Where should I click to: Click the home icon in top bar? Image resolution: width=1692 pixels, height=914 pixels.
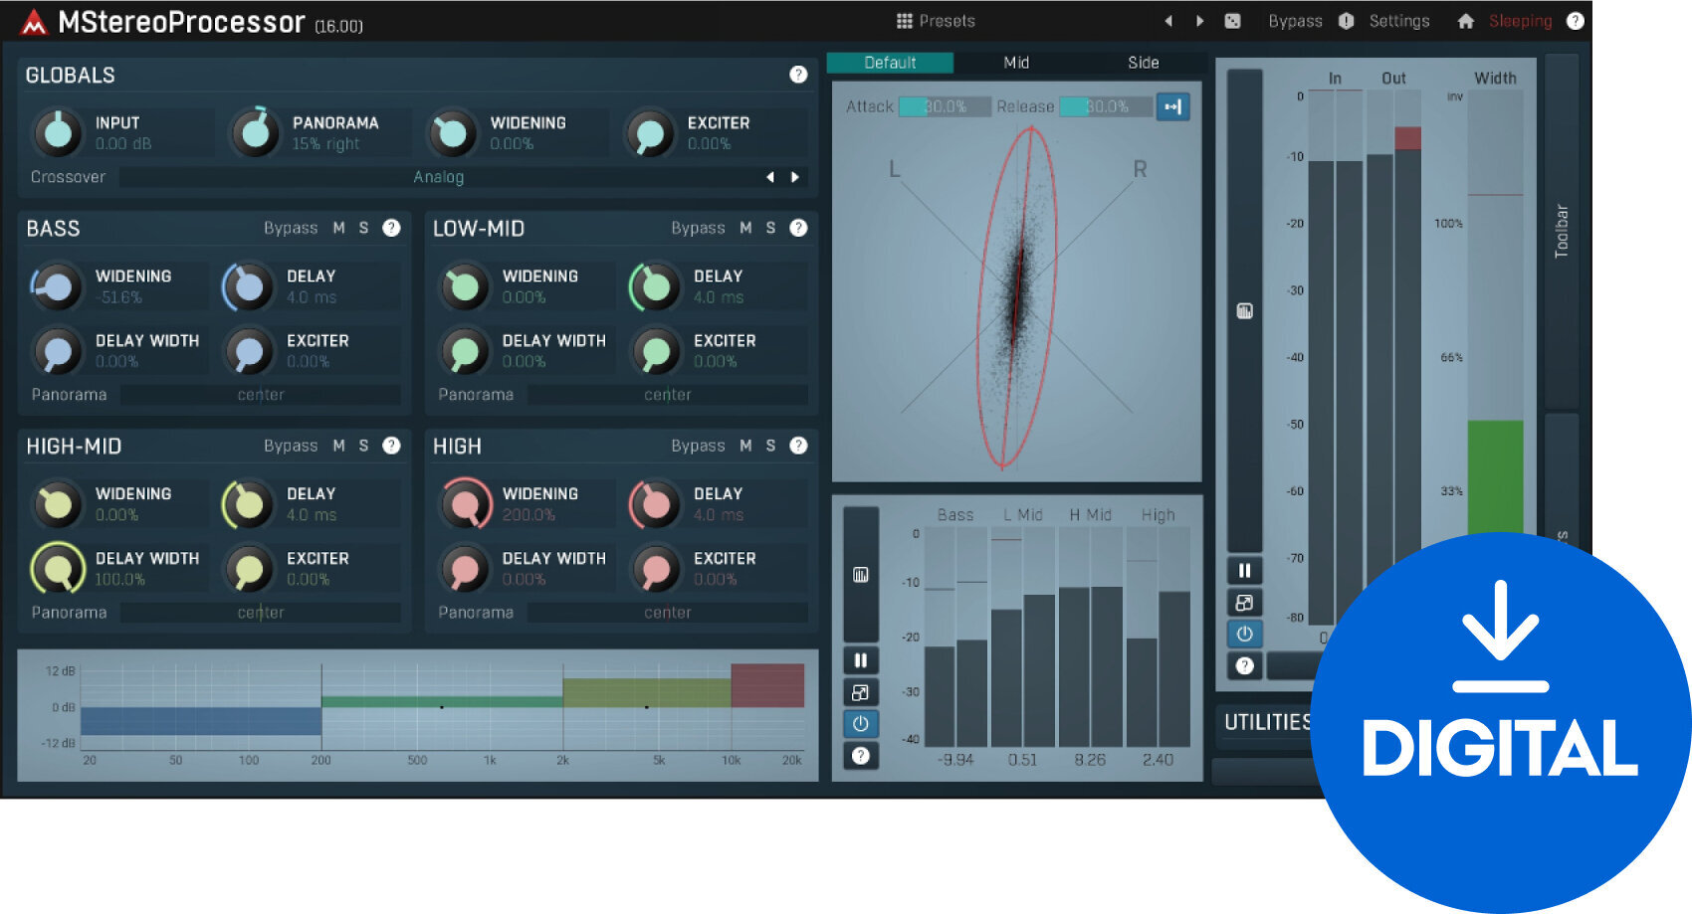[1465, 21]
